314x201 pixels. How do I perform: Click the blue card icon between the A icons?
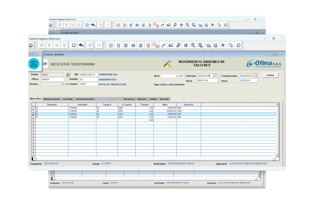pyautogui.click(x=133, y=45)
